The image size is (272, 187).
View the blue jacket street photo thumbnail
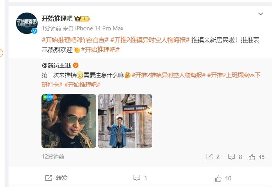125,121
